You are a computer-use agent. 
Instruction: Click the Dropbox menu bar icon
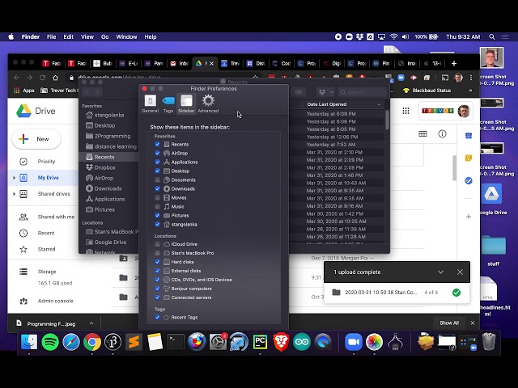pyautogui.click(x=359, y=36)
